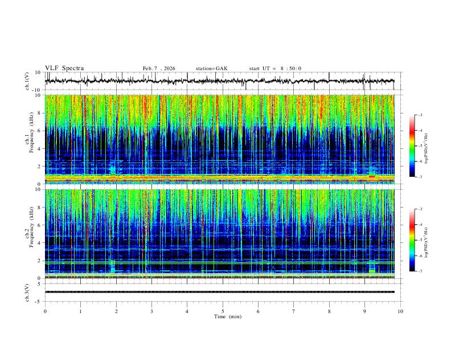Select the date text "Feb. 7 , 2026"
Screen dimensions: 451x349
159,68
